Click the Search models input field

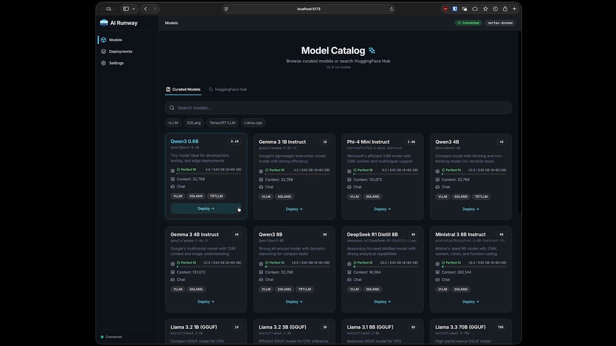[x=338, y=108]
